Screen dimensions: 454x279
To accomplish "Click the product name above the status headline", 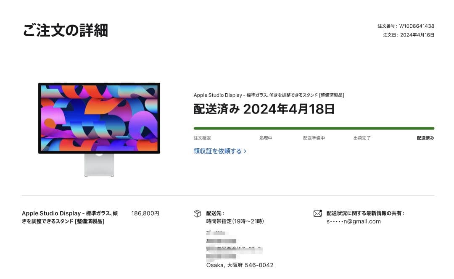I will click(x=269, y=95).
